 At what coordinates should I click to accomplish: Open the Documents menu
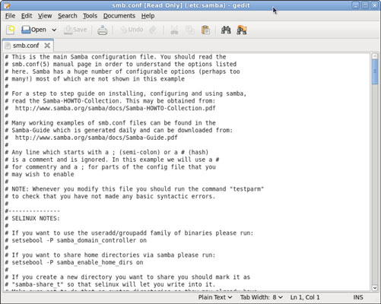[x=119, y=16]
